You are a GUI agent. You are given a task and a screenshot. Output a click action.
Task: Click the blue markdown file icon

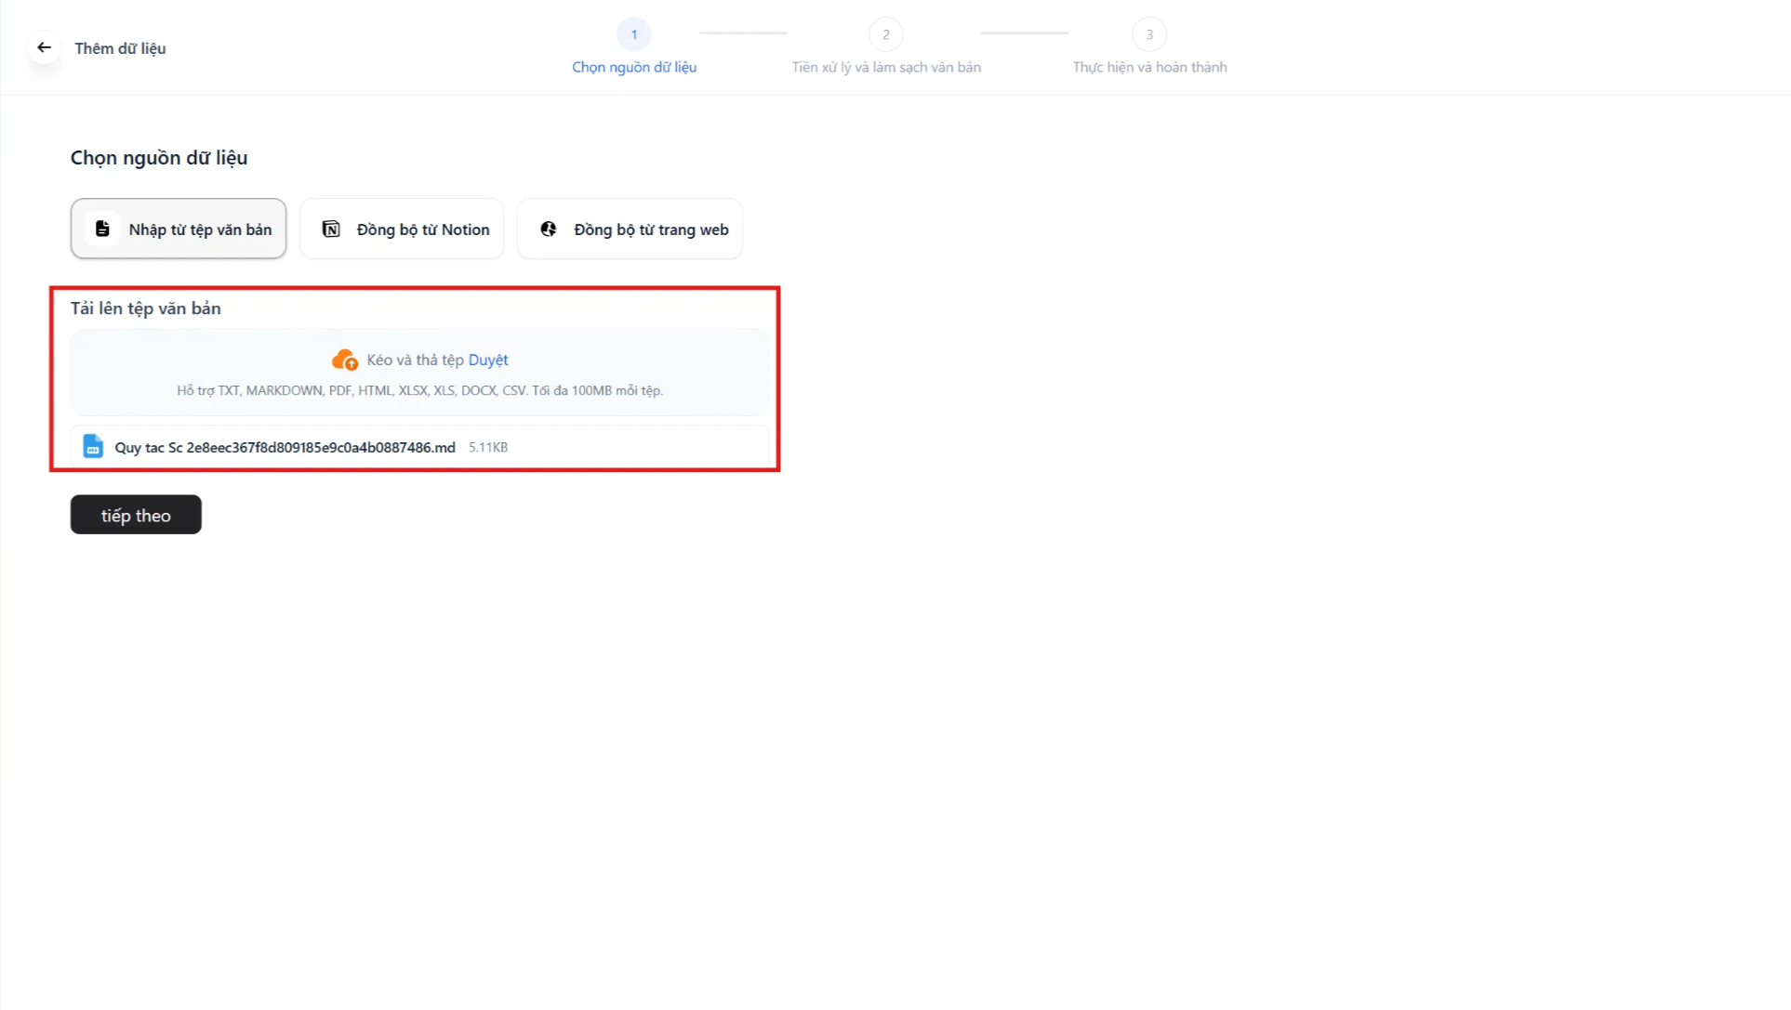coord(93,447)
